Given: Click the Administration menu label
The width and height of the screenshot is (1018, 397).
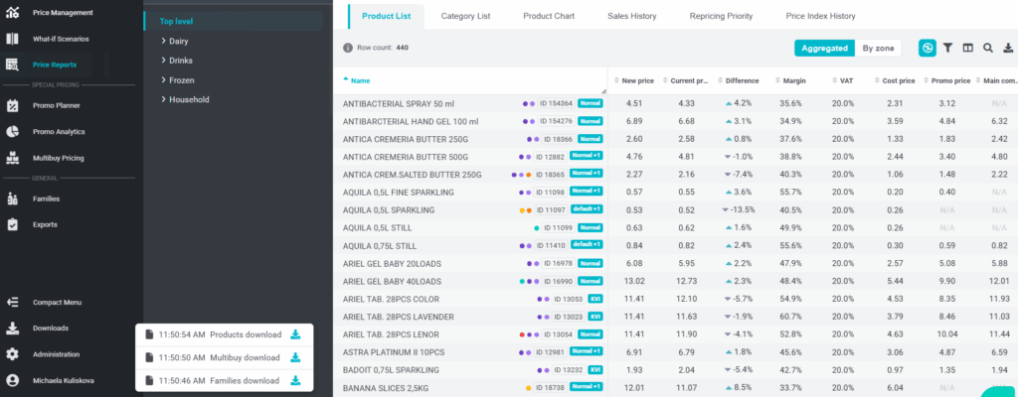Looking at the screenshot, I should tap(57, 354).
